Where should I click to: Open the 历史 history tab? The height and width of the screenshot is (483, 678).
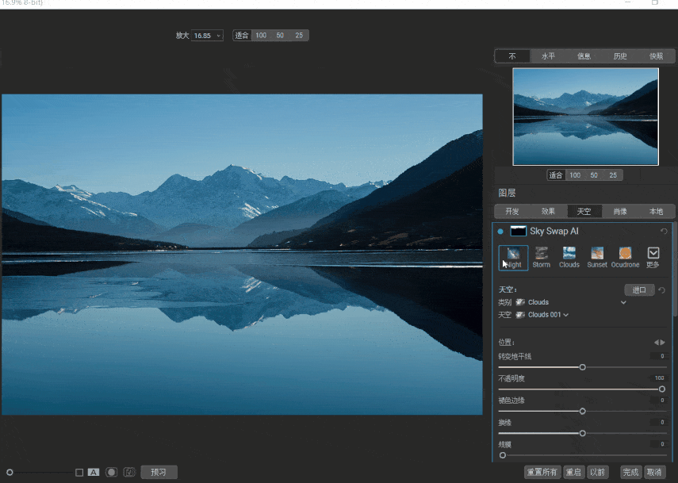point(620,56)
